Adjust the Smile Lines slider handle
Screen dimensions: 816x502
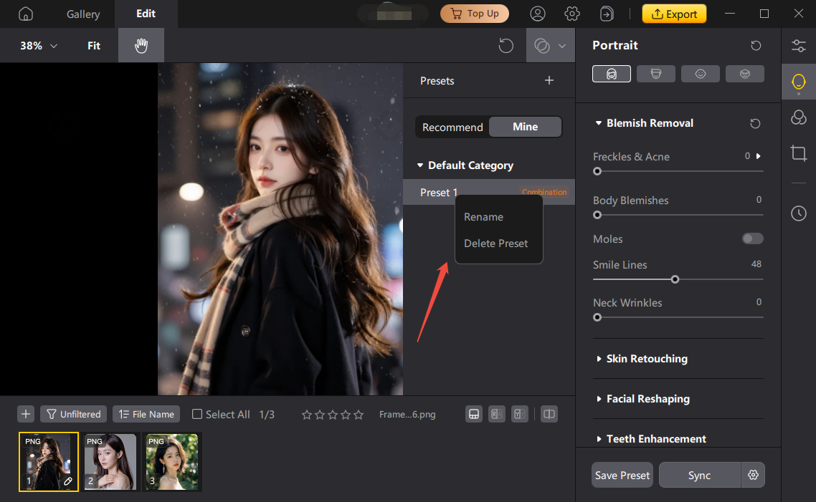(x=675, y=279)
